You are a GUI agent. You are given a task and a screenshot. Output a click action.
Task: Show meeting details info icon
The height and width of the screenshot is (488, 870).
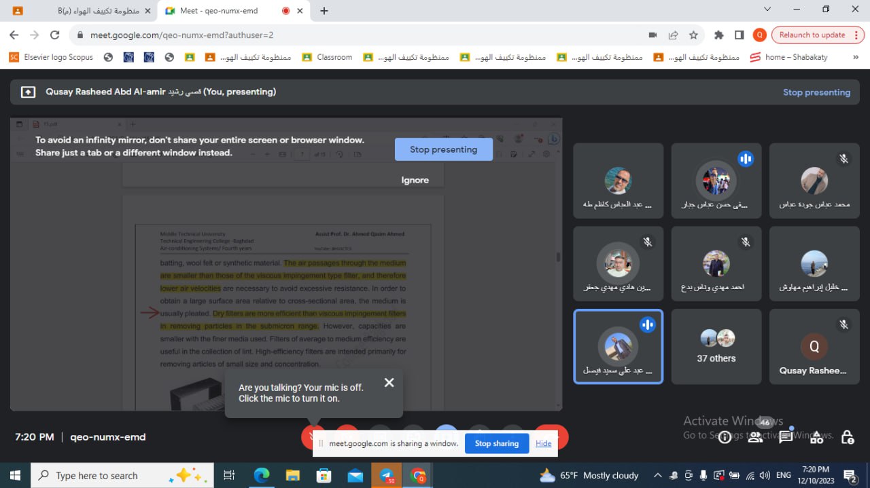(725, 437)
